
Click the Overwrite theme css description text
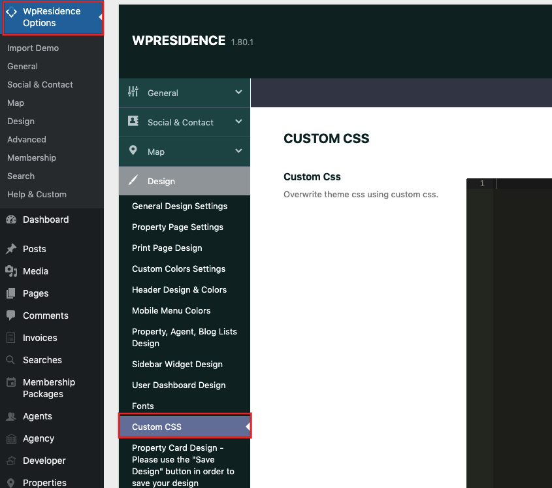tap(361, 195)
